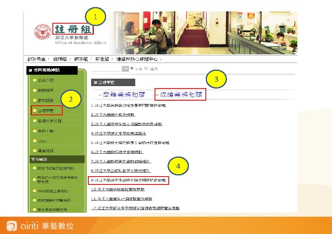Open regulation link numbered 6
The width and height of the screenshot is (332, 234).
[117, 152]
